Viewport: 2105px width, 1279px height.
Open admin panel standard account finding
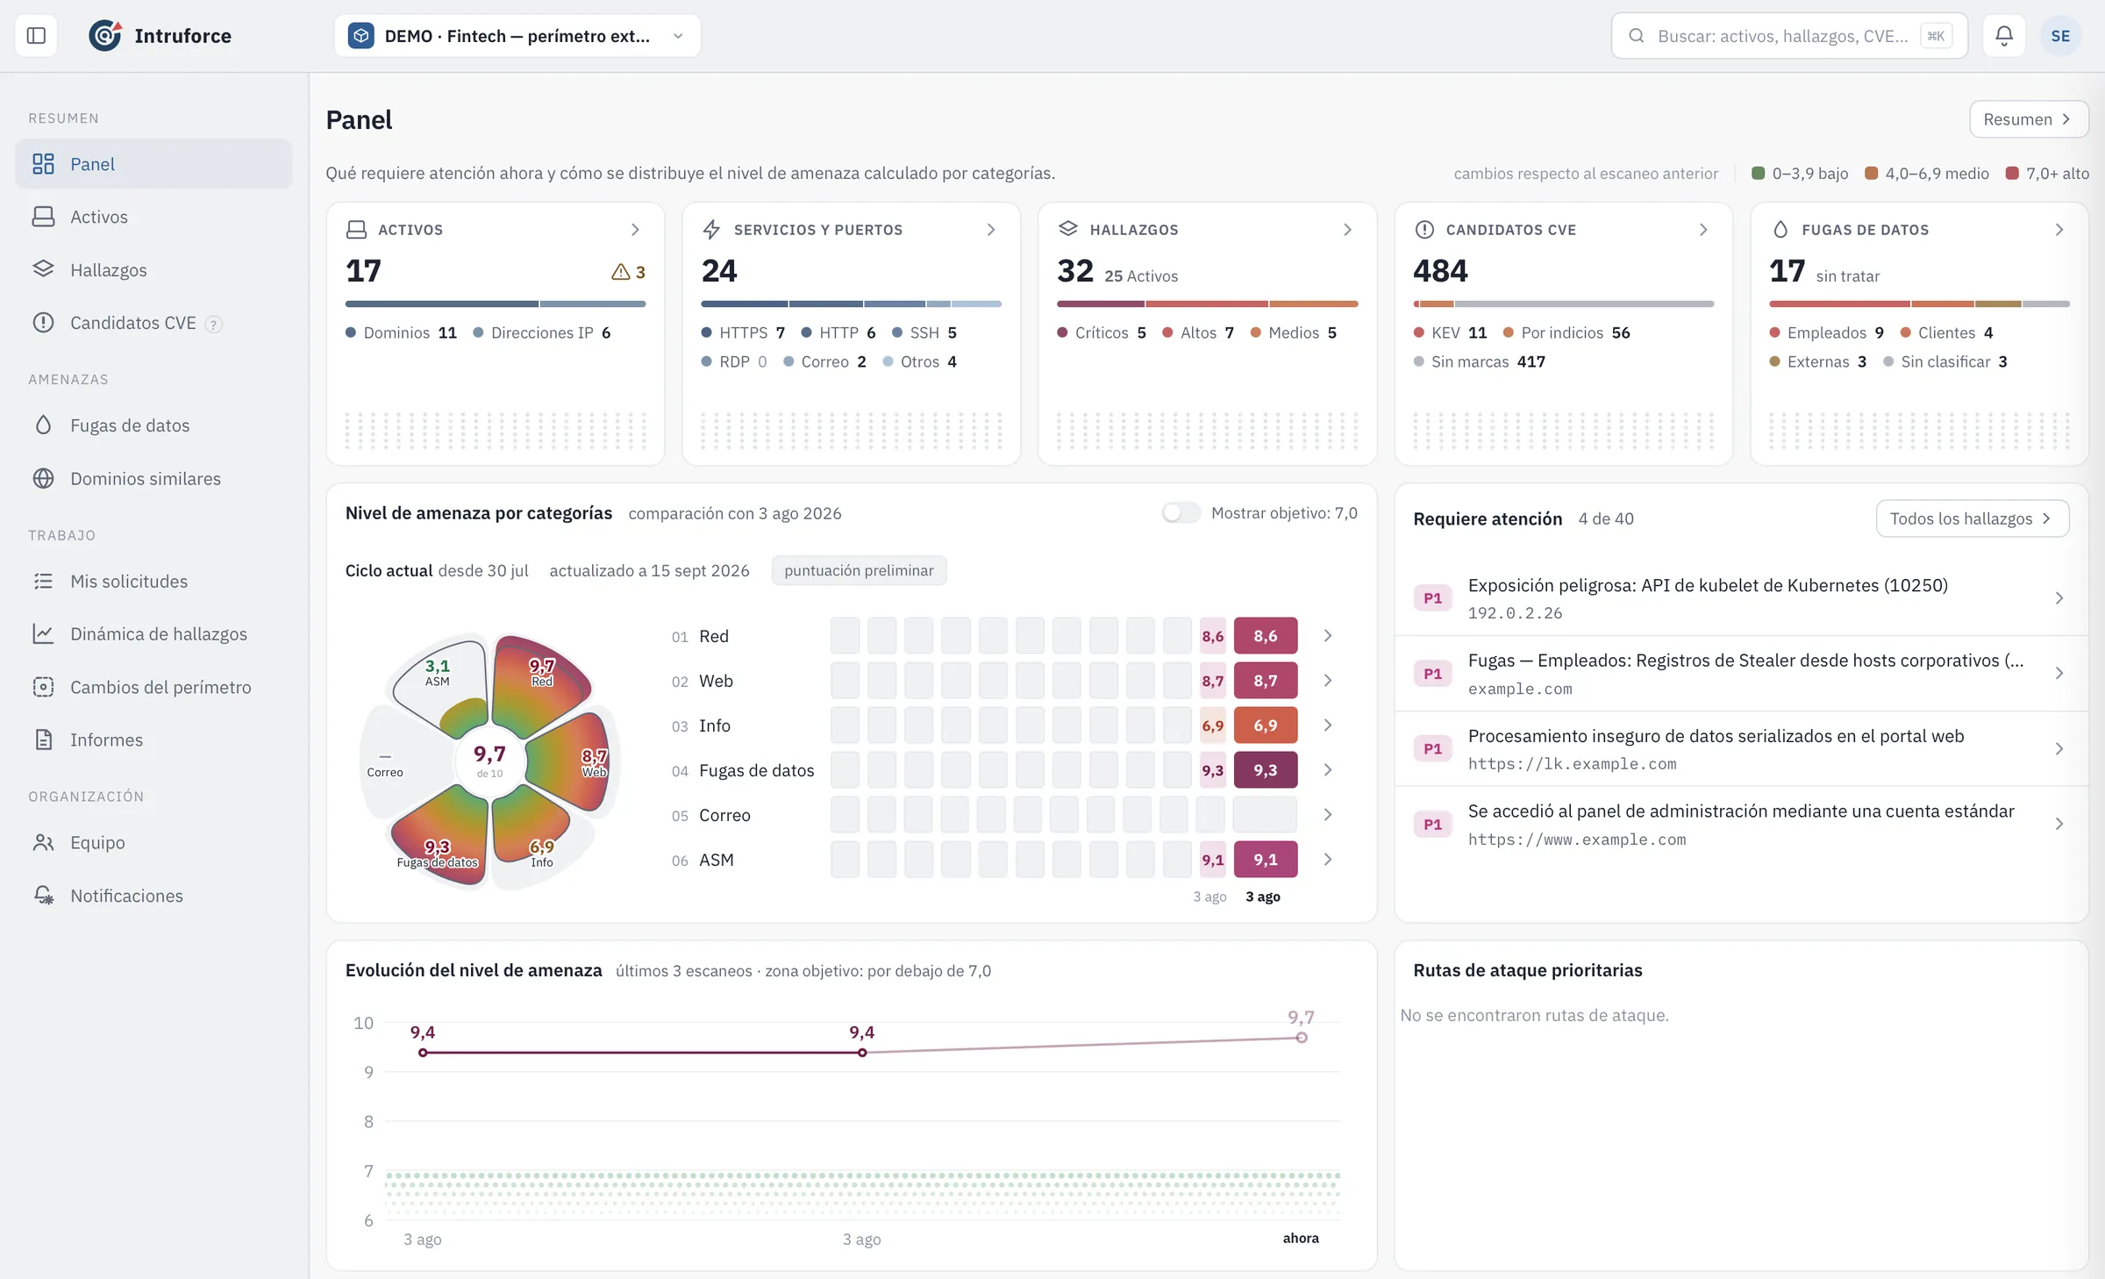click(x=1741, y=825)
